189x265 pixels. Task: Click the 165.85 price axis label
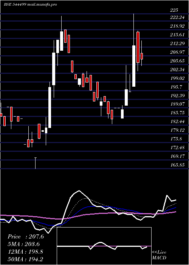177,165
